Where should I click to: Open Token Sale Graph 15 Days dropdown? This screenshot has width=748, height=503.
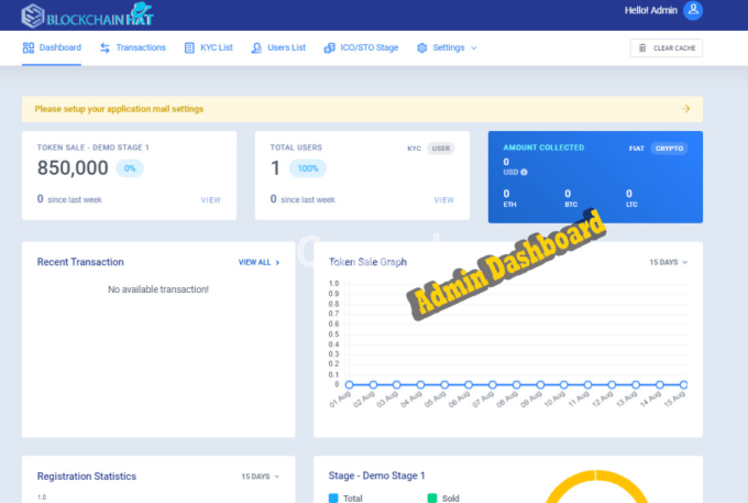(668, 262)
